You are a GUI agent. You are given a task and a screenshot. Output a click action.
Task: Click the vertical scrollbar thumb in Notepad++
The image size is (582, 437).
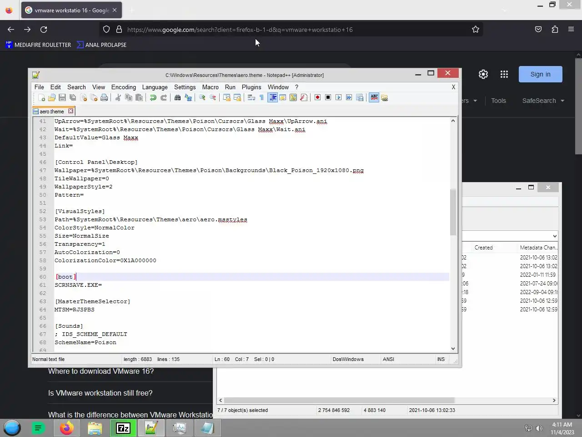tap(453, 212)
